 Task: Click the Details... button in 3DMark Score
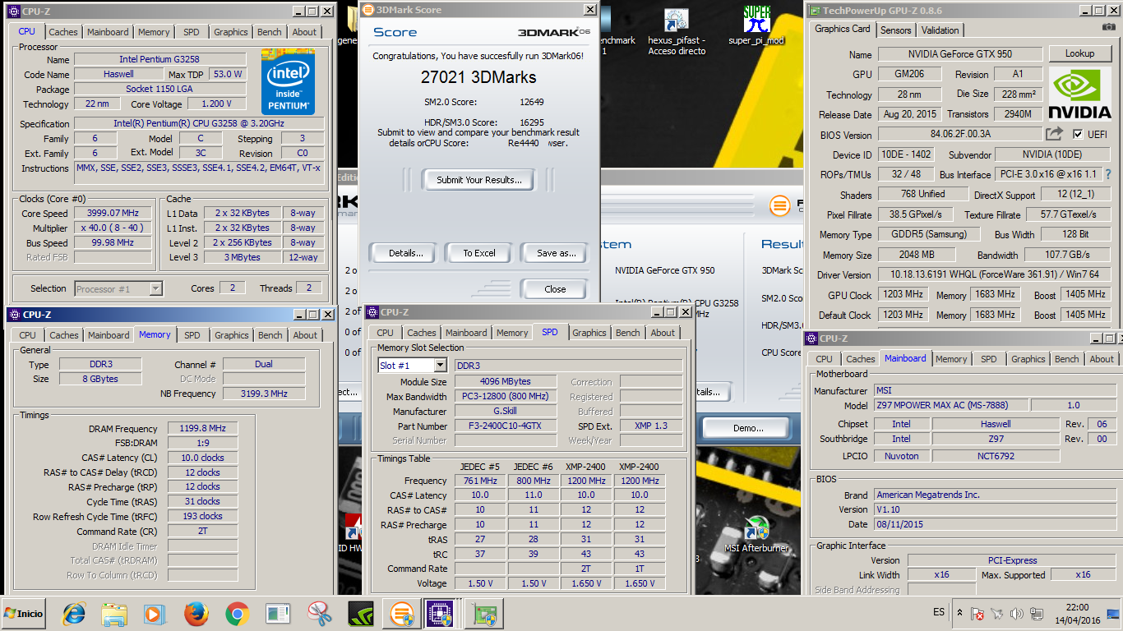pyautogui.click(x=405, y=253)
